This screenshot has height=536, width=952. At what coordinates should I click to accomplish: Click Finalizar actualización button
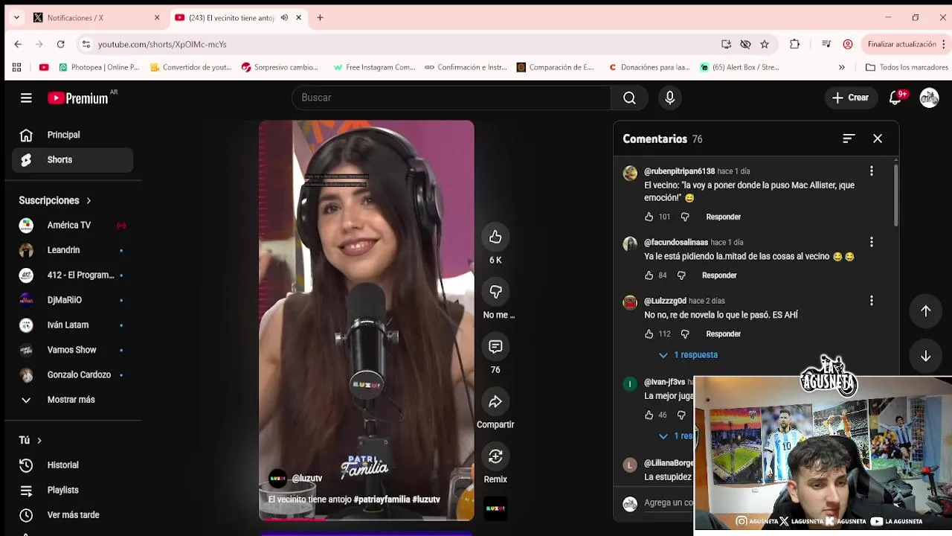click(907, 44)
